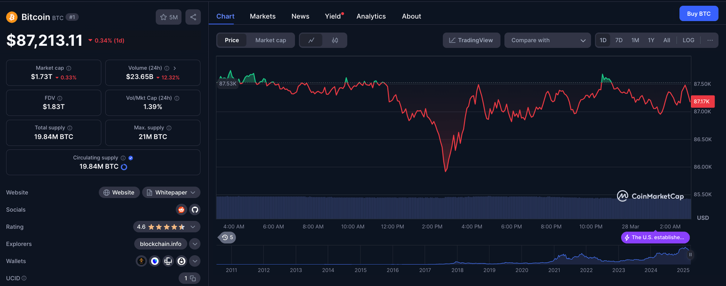Switch chart to candlestick view
This screenshot has height=286, width=726.
(335, 40)
